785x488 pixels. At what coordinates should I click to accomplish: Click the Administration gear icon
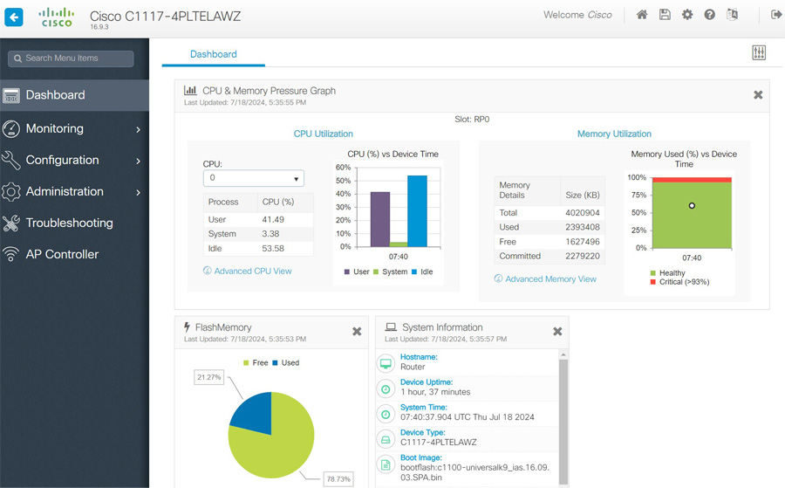[11, 192]
